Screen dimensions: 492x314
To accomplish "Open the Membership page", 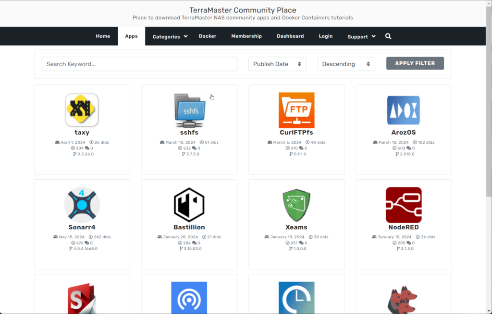I will coord(246,36).
